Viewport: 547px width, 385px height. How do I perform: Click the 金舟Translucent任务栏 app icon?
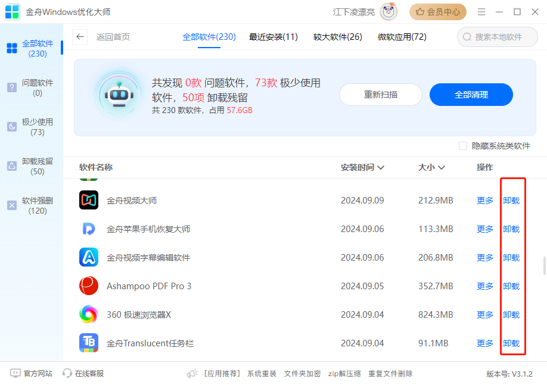[89, 343]
